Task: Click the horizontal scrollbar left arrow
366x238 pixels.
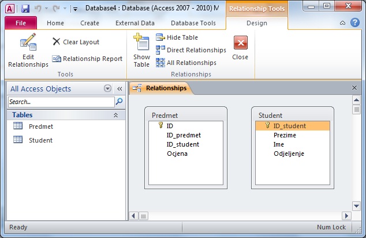Action: [x=133, y=216]
